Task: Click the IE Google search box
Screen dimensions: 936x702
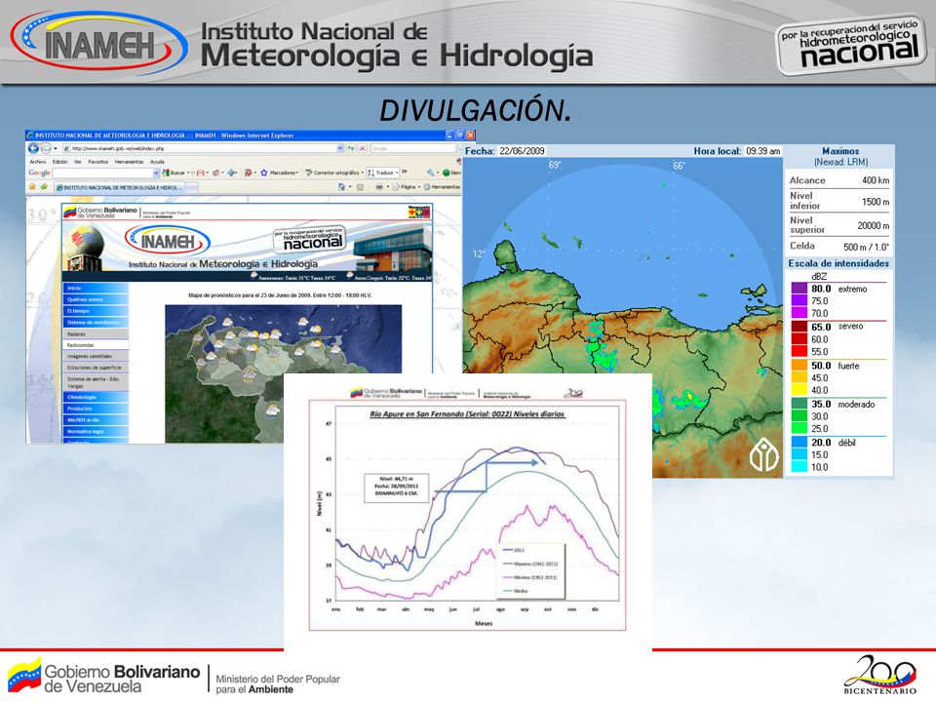Action: coord(413,148)
